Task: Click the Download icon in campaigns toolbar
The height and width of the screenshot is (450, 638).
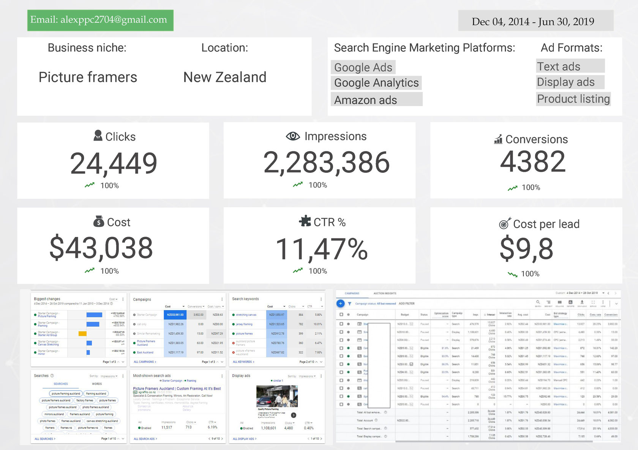Action: click(581, 303)
